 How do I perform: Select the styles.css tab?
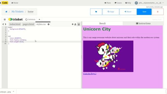point(41,24)
